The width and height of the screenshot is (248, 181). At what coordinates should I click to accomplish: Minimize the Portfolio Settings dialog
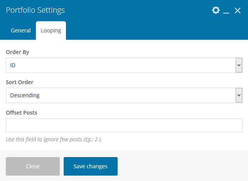coord(226,11)
